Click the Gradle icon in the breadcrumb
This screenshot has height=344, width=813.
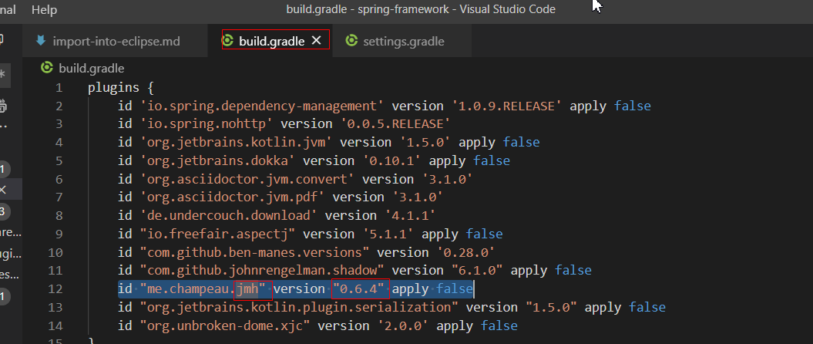[47, 67]
